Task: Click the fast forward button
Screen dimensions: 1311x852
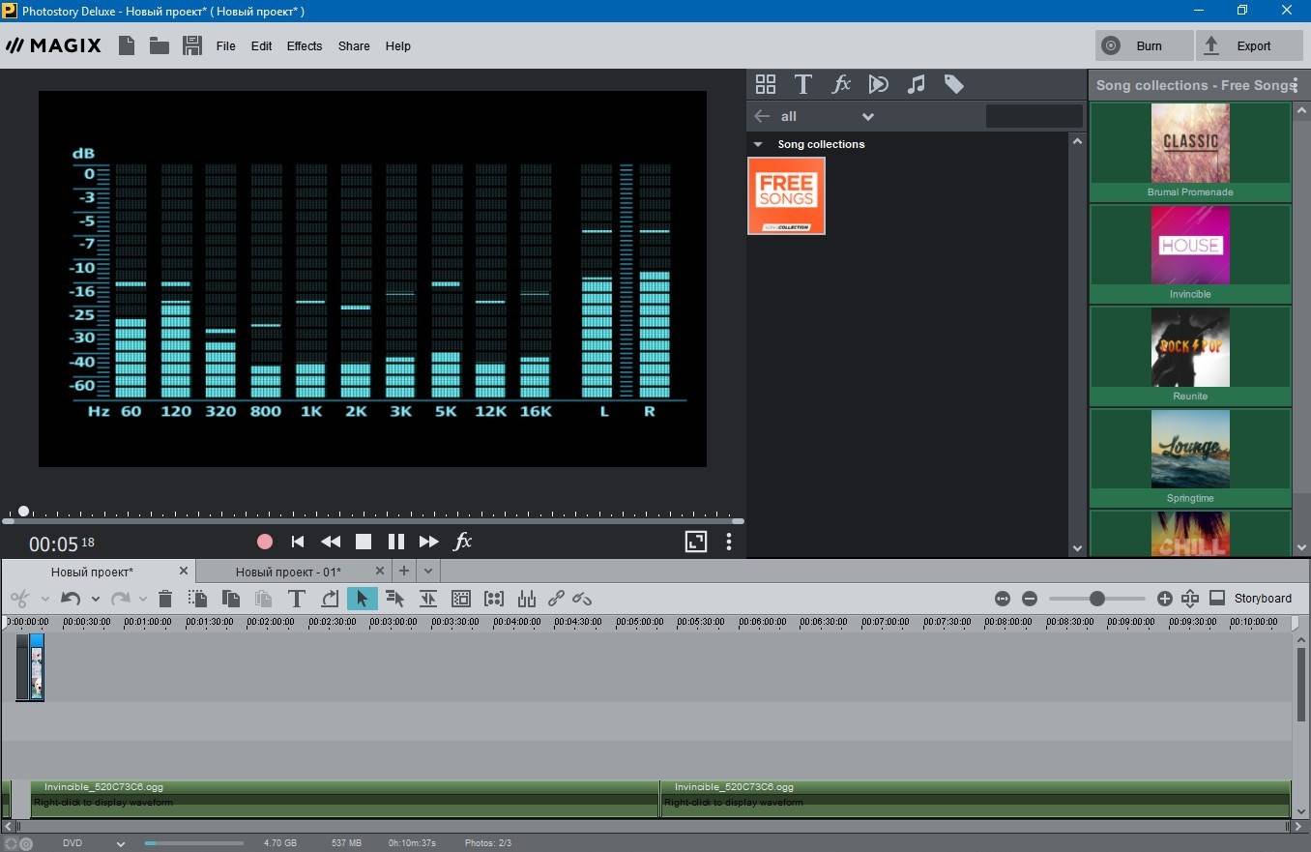Action: [x=429, y=542]
